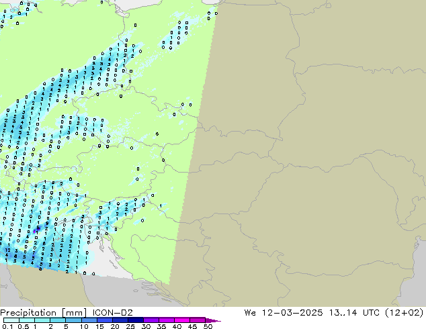
Task: Click the legend swatch between 1 and 2
Action: tap(42, 320)
